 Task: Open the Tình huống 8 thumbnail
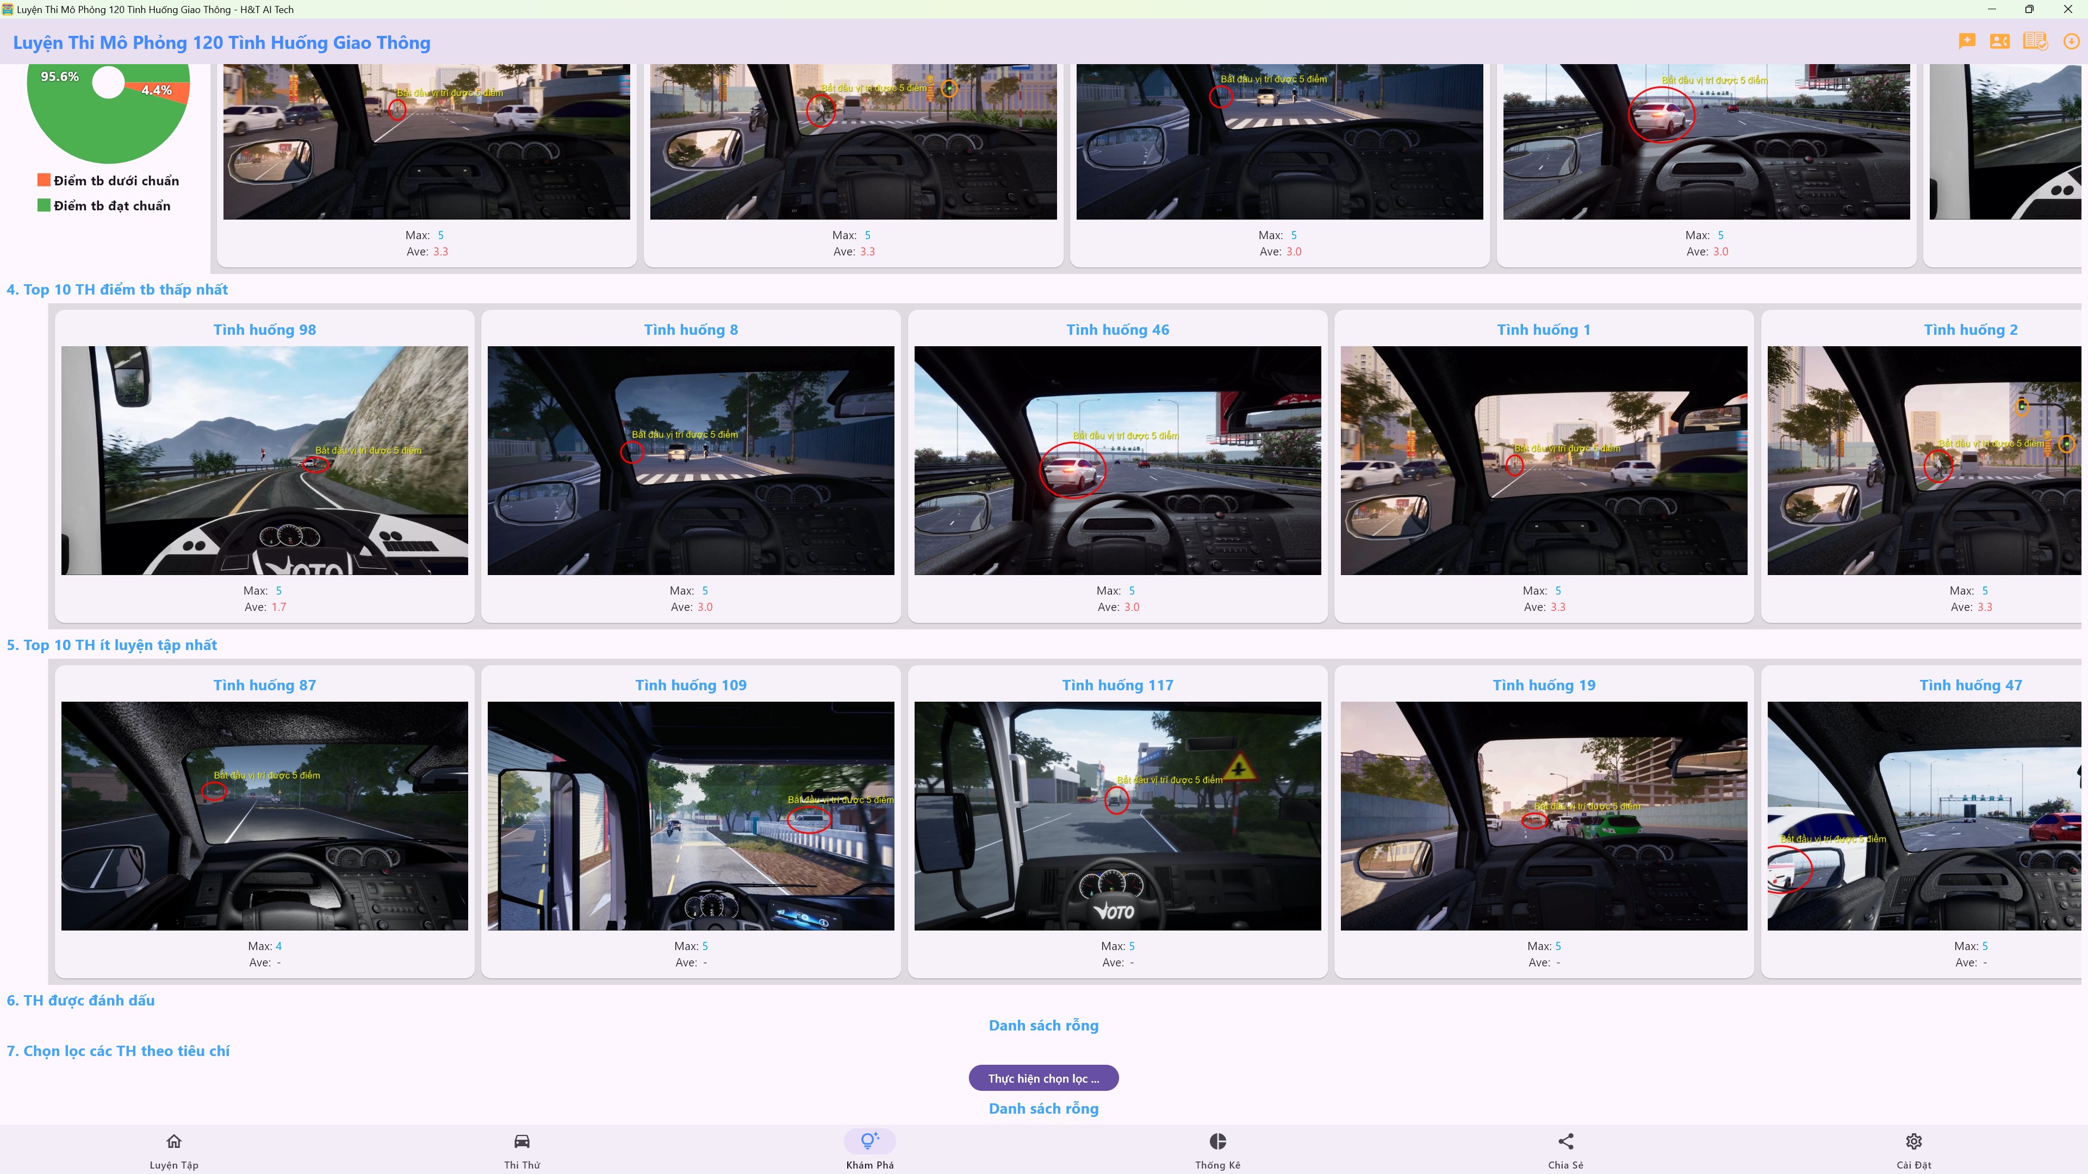pos(691,460)
